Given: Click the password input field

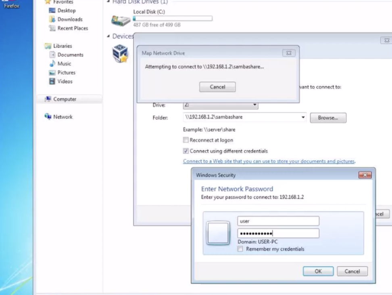Looking at the screenshot, I should coord(278,233).
